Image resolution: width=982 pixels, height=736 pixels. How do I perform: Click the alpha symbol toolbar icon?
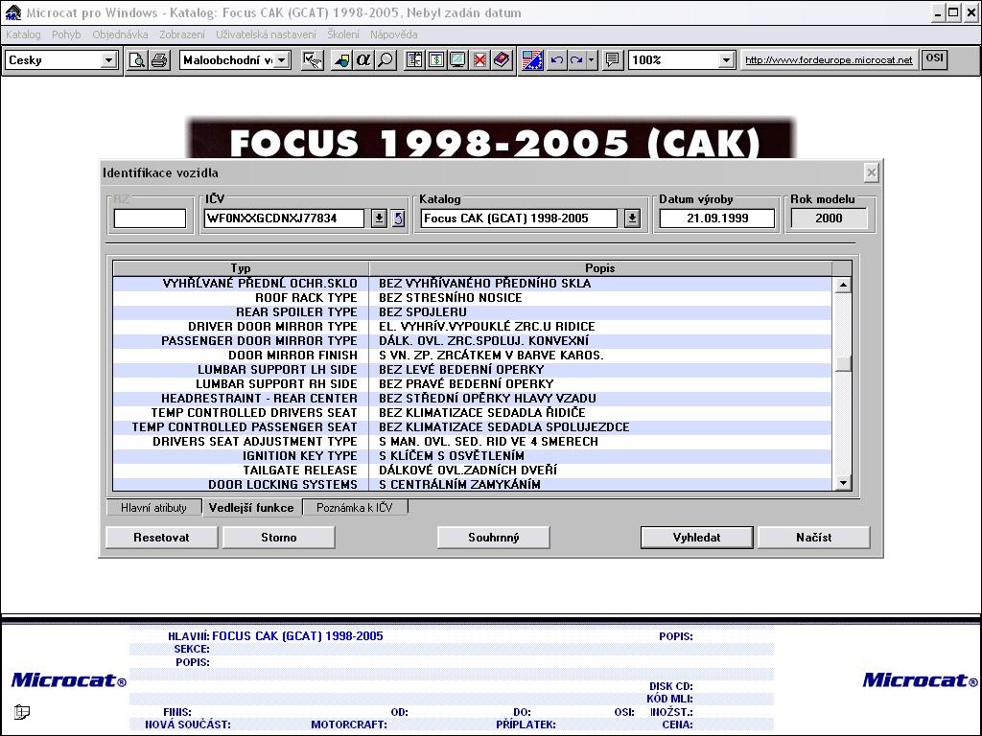click(x=363, y=60)
